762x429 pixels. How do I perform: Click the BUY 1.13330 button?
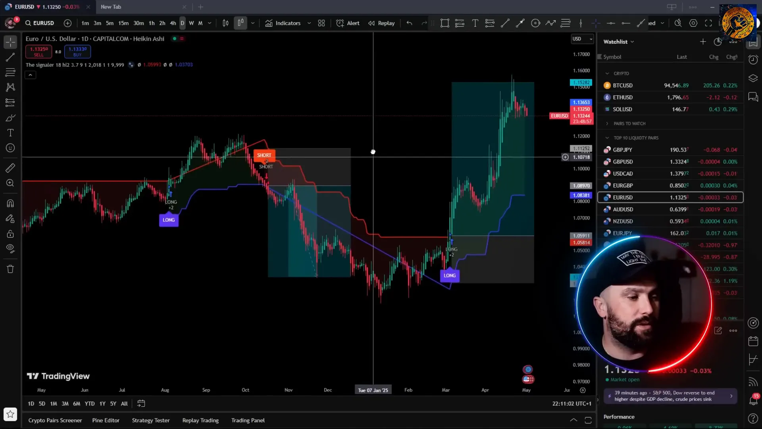pos(77,52)
